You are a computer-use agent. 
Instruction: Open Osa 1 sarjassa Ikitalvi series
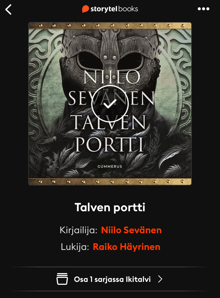tap(110, 279)
